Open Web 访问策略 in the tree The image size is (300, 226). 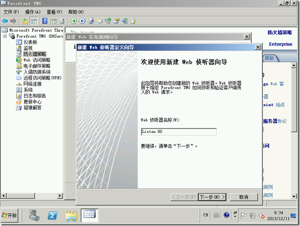point(37,60)
